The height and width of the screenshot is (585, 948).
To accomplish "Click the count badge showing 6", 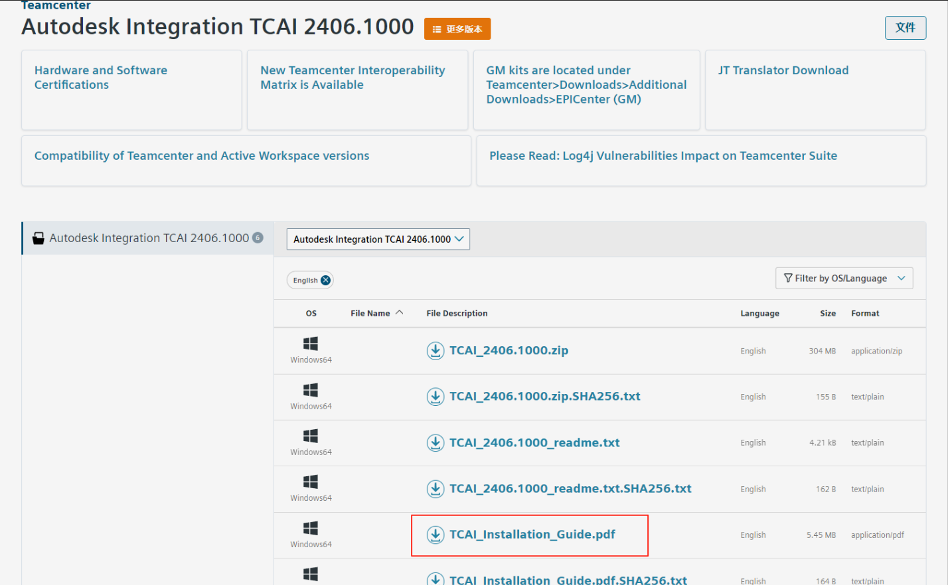I will (258, 237).
